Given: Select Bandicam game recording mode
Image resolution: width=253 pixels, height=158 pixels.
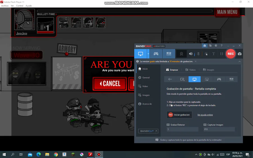Looking at the screenshot, I should pyautogui.click(x=156, y=54).
